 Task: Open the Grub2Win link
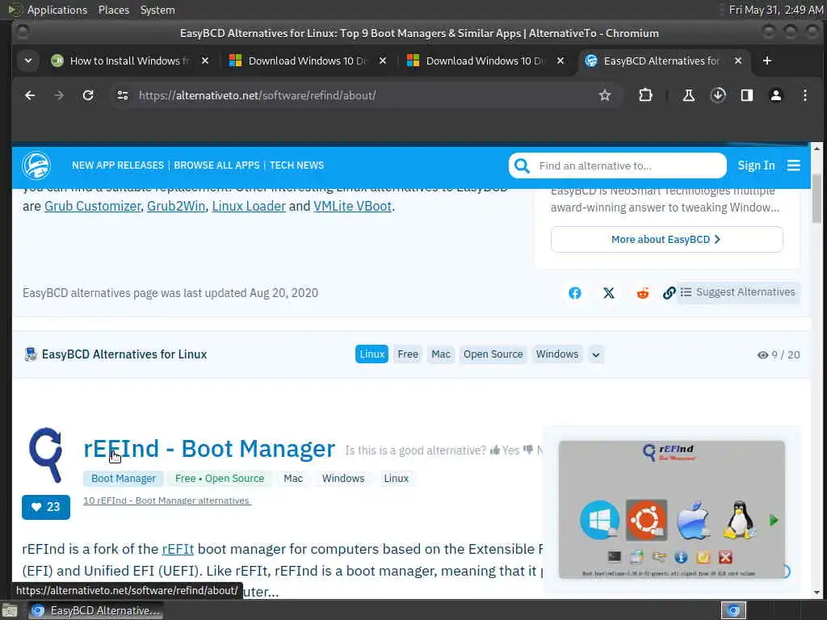click(x=176, y=206)
